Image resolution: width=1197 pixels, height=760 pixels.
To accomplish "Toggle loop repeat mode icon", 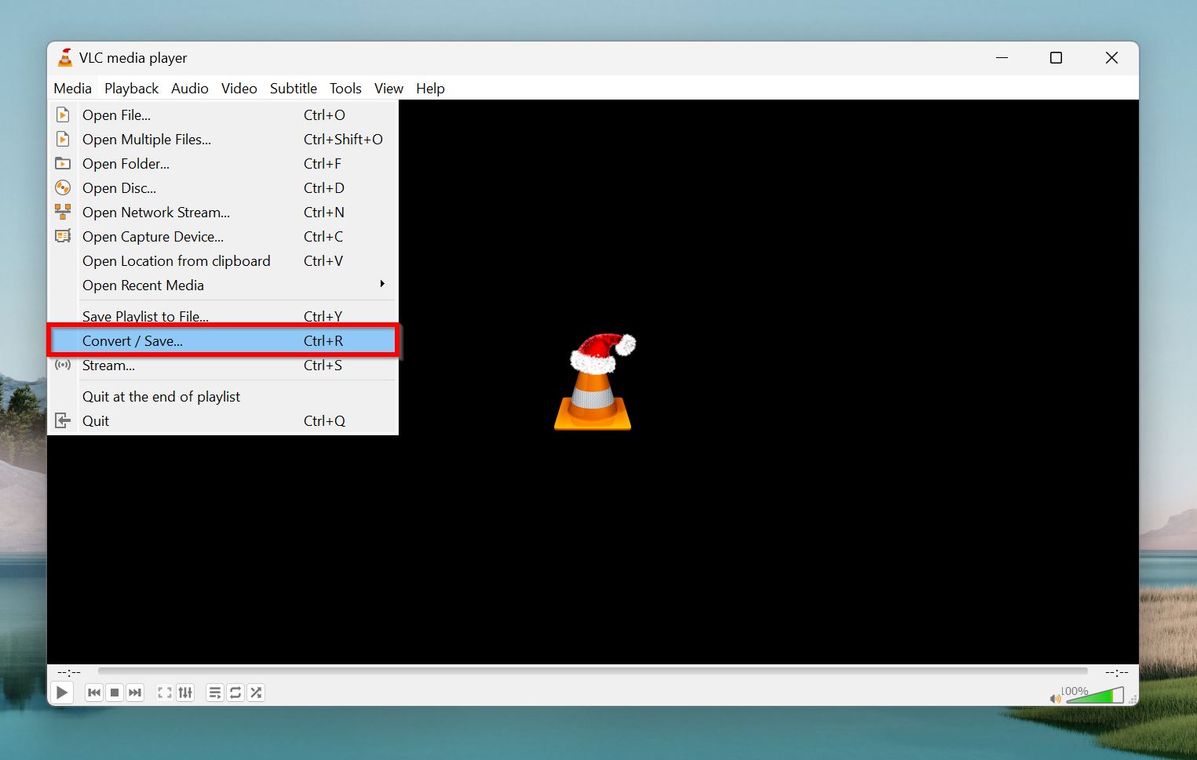I will (x=235, y=693).
